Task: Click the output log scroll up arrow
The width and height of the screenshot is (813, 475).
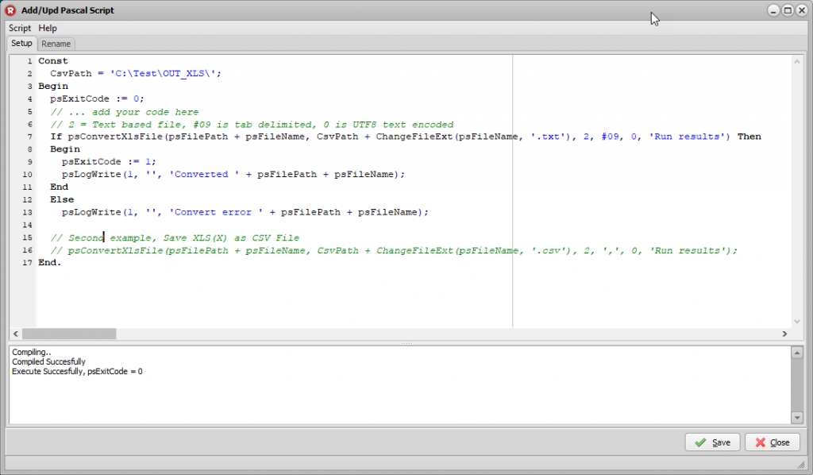Action: pyautogui.click(x=797, y=353)
